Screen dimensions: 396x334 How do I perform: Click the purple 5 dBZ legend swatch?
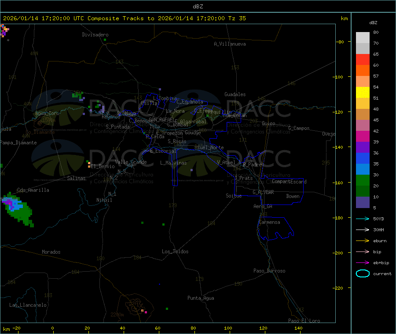point(363,202)
